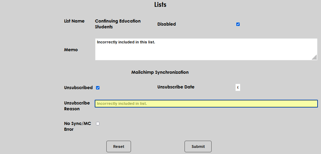Click the 'Lists' page heading

[x=160, y=5]
